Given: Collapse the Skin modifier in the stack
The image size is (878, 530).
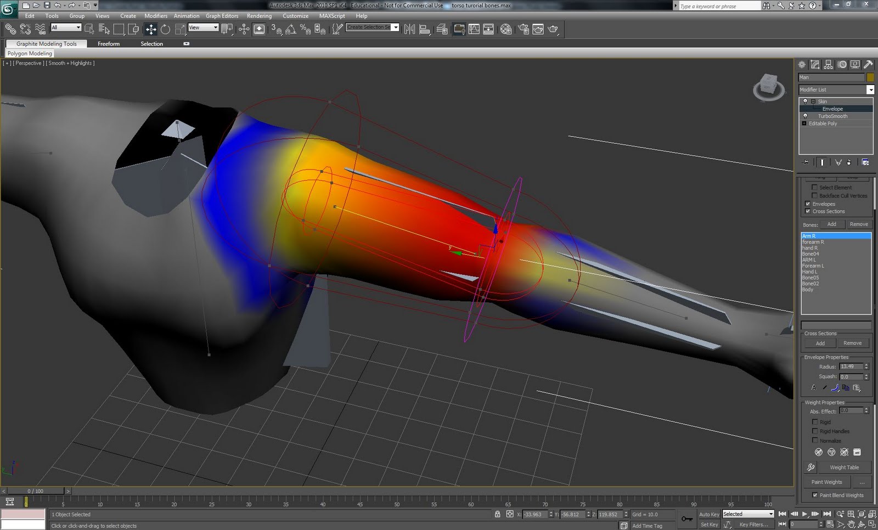Looking at the screenshot, I should [x=813, y=101].
